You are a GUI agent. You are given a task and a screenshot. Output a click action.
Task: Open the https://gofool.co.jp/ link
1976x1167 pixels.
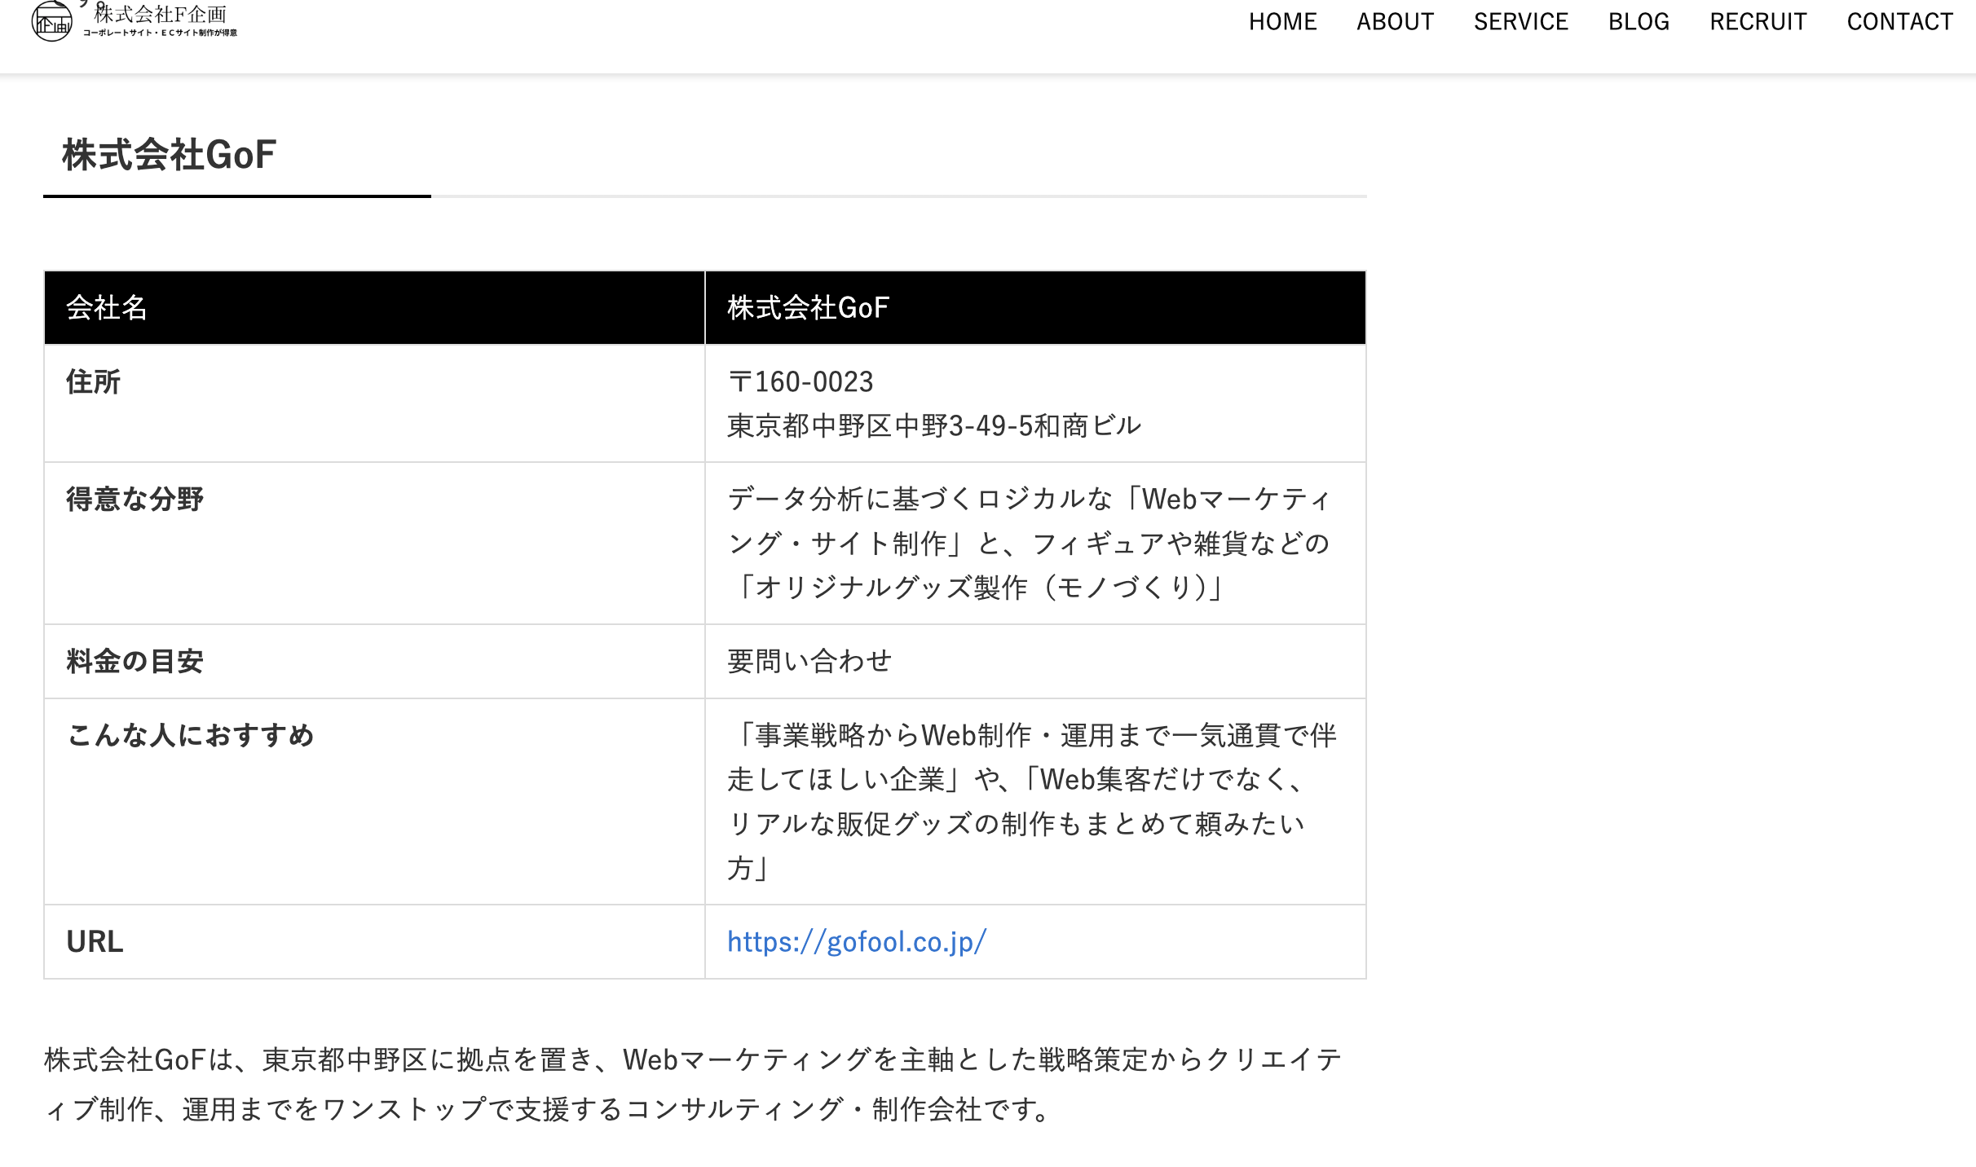click(854, 941)
